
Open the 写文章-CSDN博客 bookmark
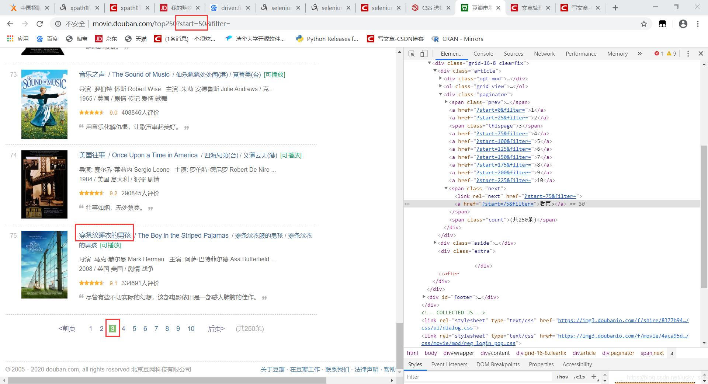(395, 39)
